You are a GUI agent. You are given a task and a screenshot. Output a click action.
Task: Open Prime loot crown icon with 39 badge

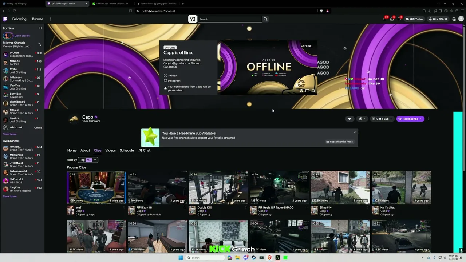tap(384, 19)
